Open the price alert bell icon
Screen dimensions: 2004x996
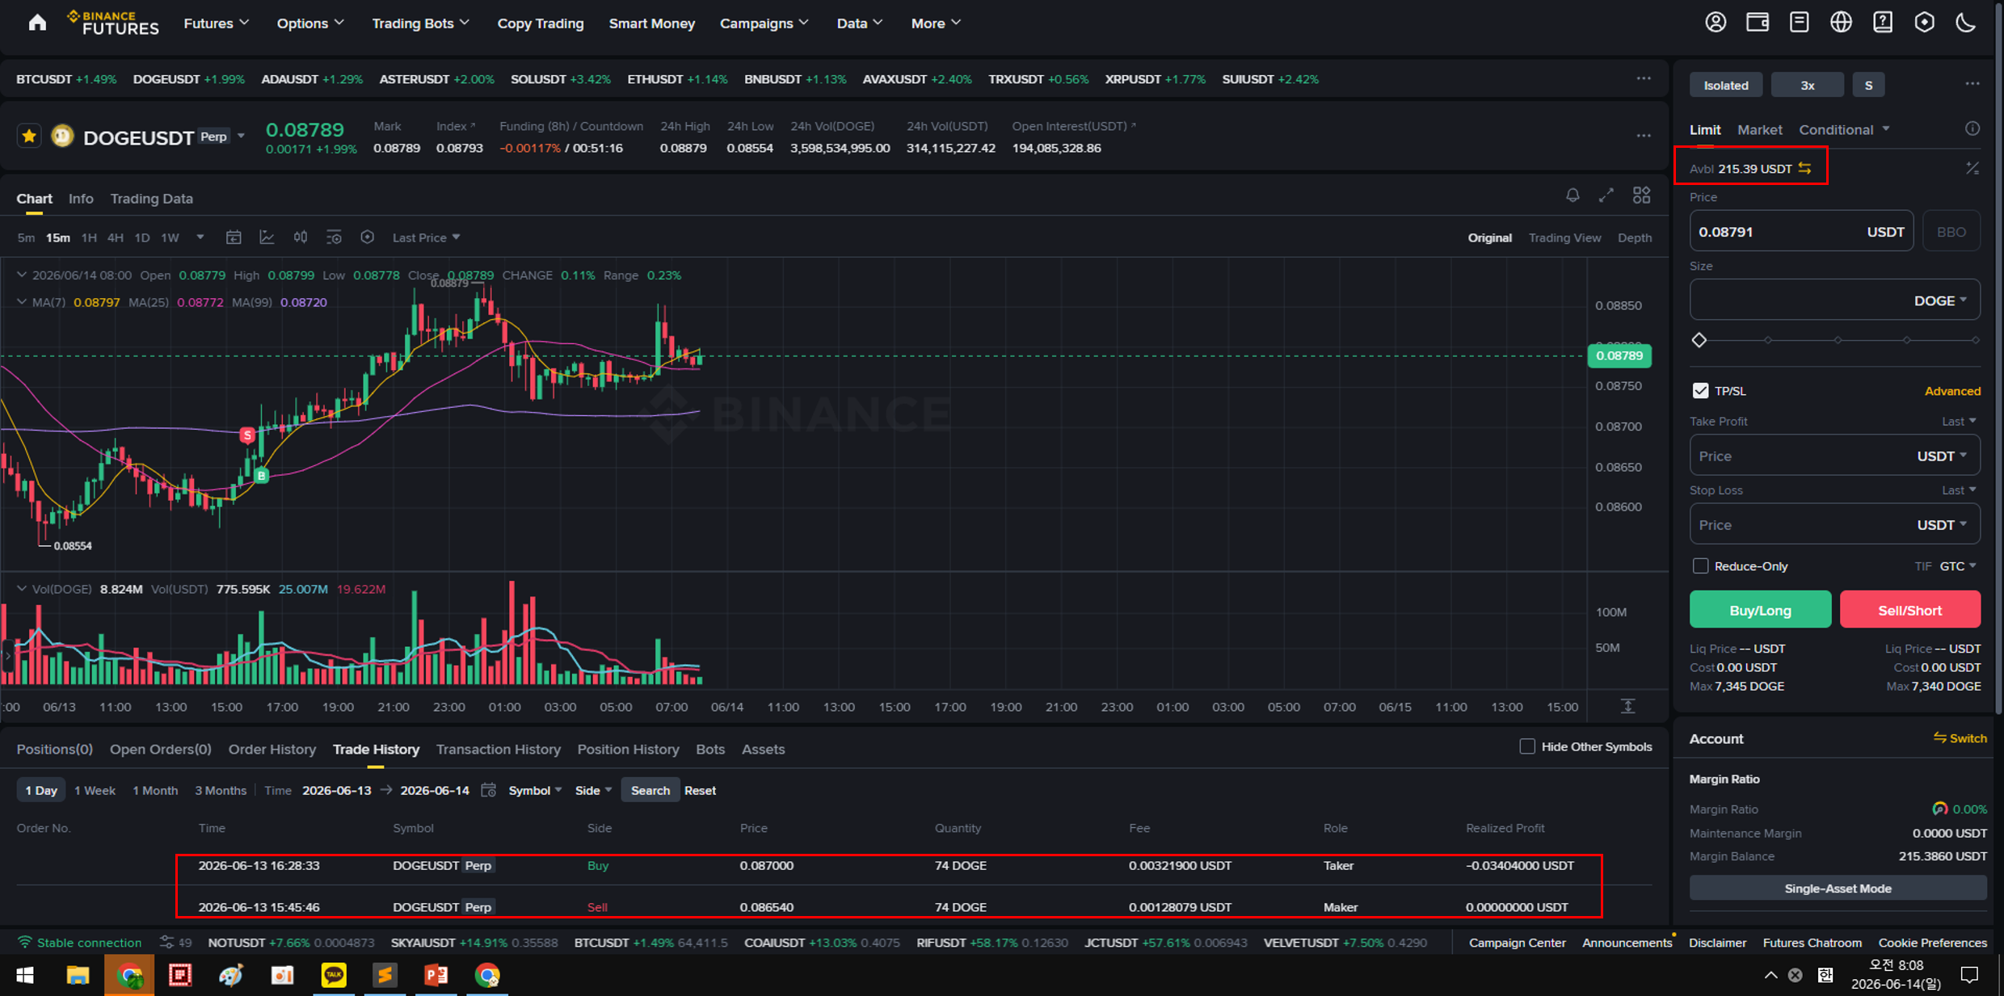click(x=1572, y=195)
